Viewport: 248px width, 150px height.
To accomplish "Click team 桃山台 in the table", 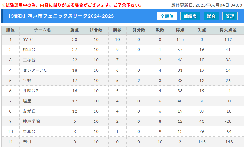I will (29, 50).
